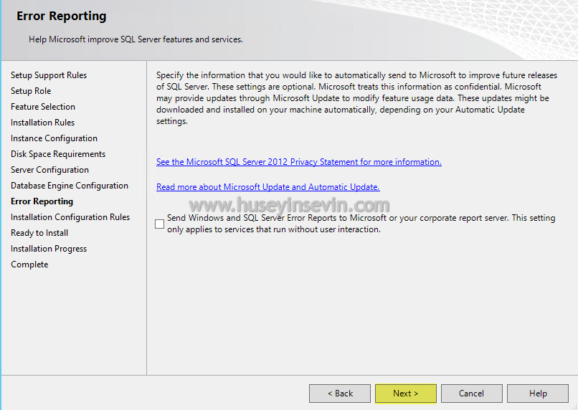Select Disk Space Requirements step
The width and height of the screenshot is (578, 410).
pyautogui.click(x=58, y=154)
